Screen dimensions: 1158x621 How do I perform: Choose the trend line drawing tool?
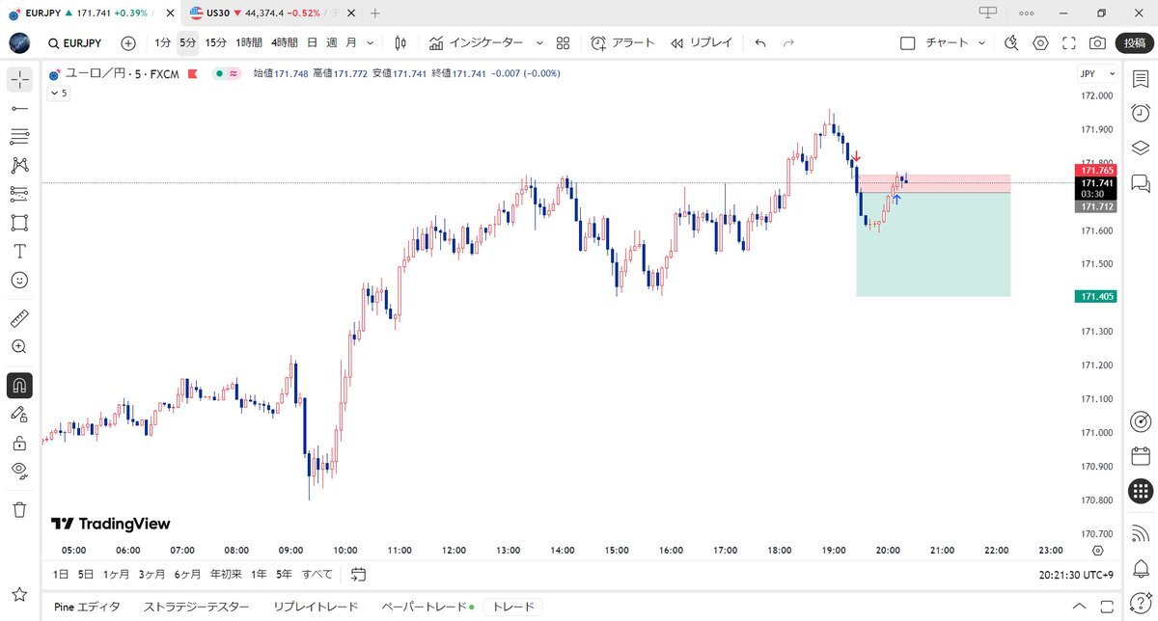19,108
